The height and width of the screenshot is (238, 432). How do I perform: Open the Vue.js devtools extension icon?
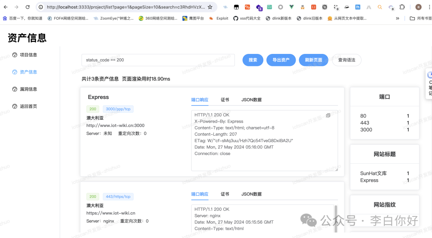click(290, 7)
